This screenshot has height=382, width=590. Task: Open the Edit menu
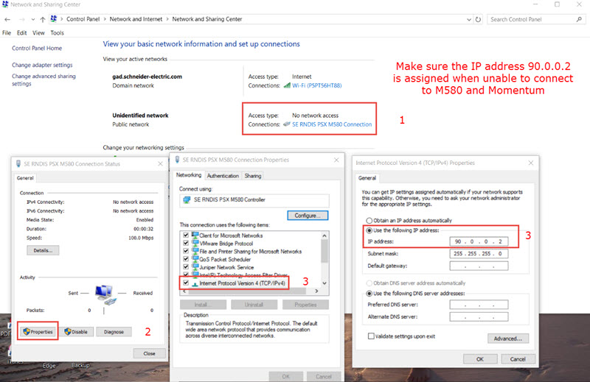[x=22, y=32]
